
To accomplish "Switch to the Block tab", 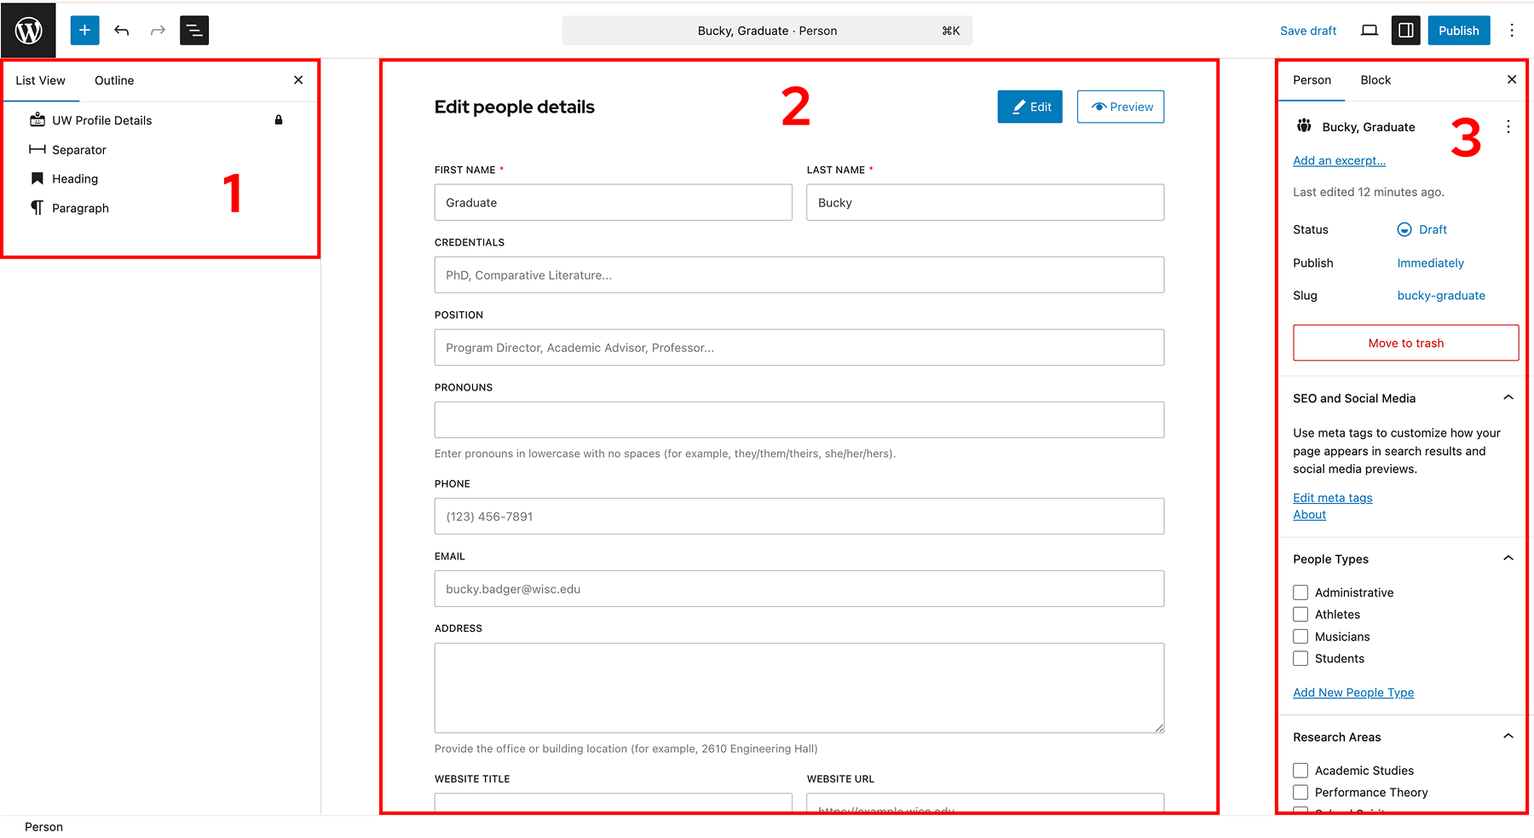I will pos(1375,80).
